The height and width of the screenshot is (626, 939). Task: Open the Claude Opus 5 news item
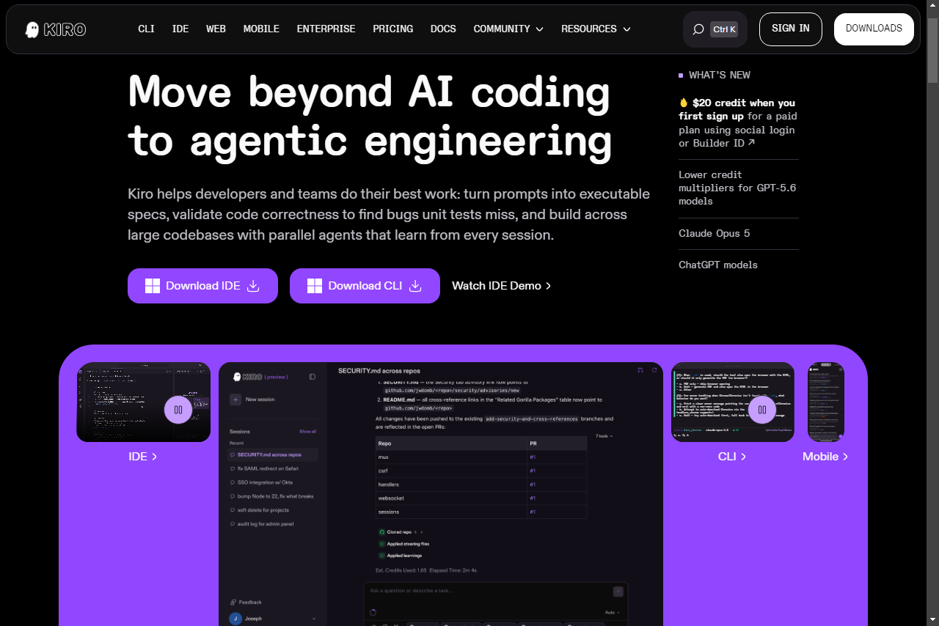(714, 233)
